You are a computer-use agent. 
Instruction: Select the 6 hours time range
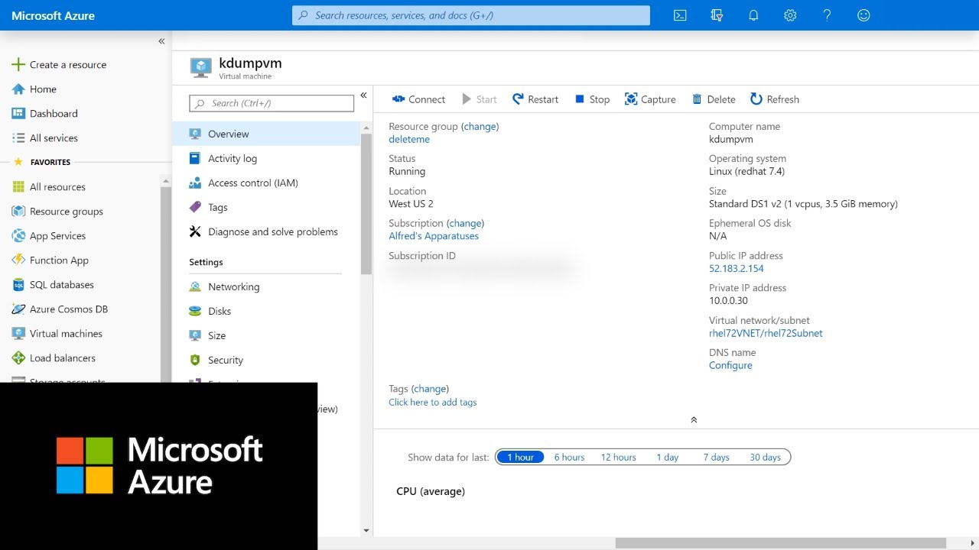[x=569, y=457]
